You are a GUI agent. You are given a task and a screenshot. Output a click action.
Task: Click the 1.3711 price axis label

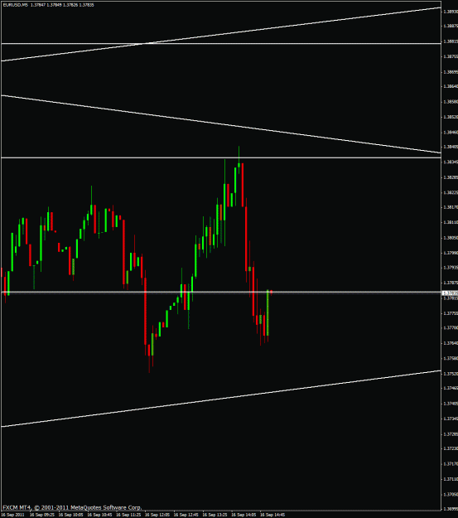click(451, 479)
